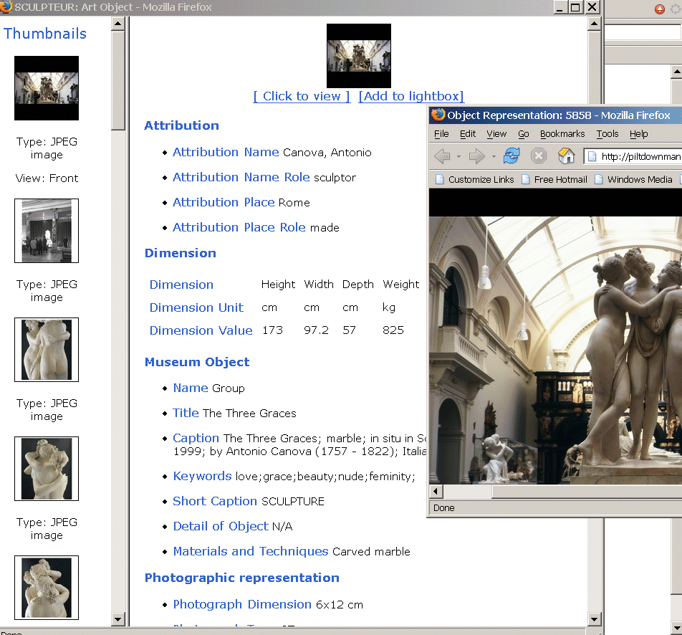
Task: Click the Thumbnails panel scroll up arrow
Action: (x=118, y=24)
